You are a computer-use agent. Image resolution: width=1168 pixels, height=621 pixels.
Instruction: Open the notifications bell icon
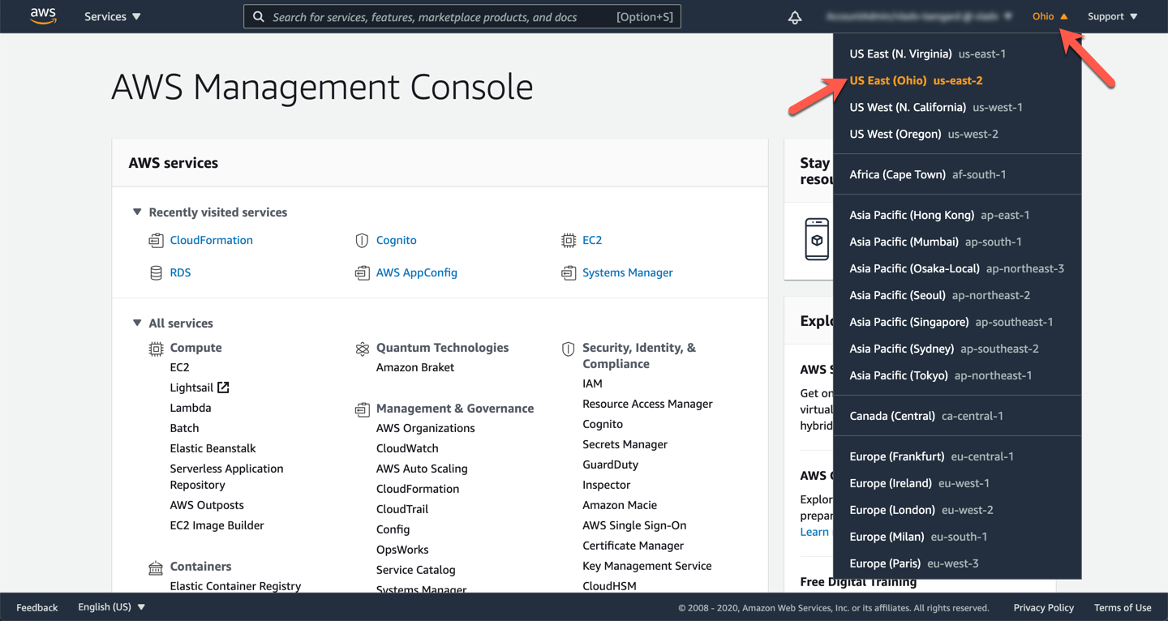(795, 17)
